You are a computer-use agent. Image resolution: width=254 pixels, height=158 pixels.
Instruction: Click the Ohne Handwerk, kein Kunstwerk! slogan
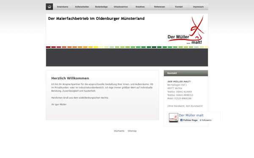[185, 106]
